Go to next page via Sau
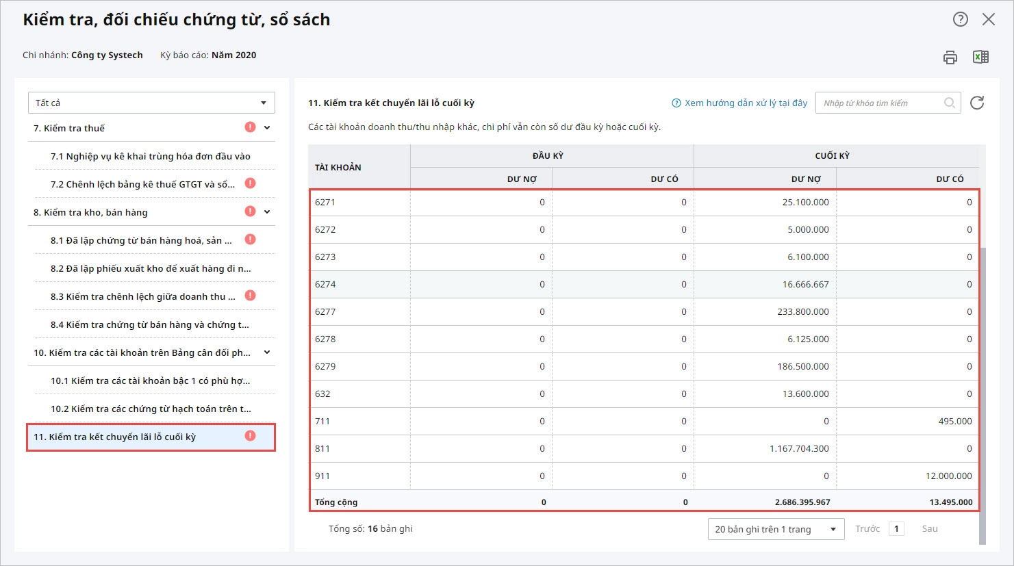Image resolution: width=1014 pixels, height=566 pixels. tap(929, 528)
